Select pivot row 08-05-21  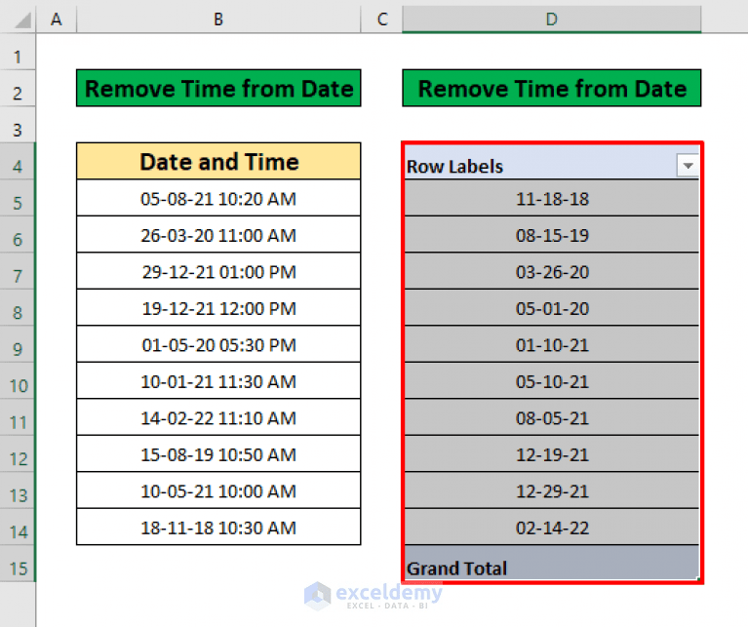[x=552, y=417]
